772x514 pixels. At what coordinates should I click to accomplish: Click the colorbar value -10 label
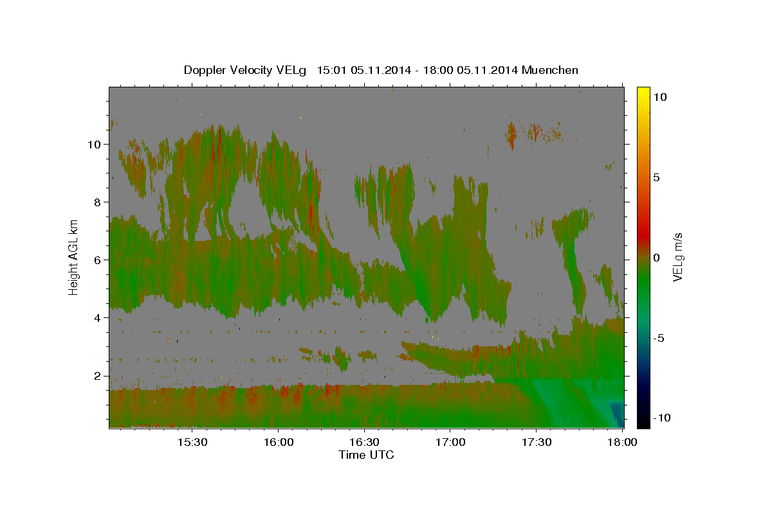[x=663, y=418]
